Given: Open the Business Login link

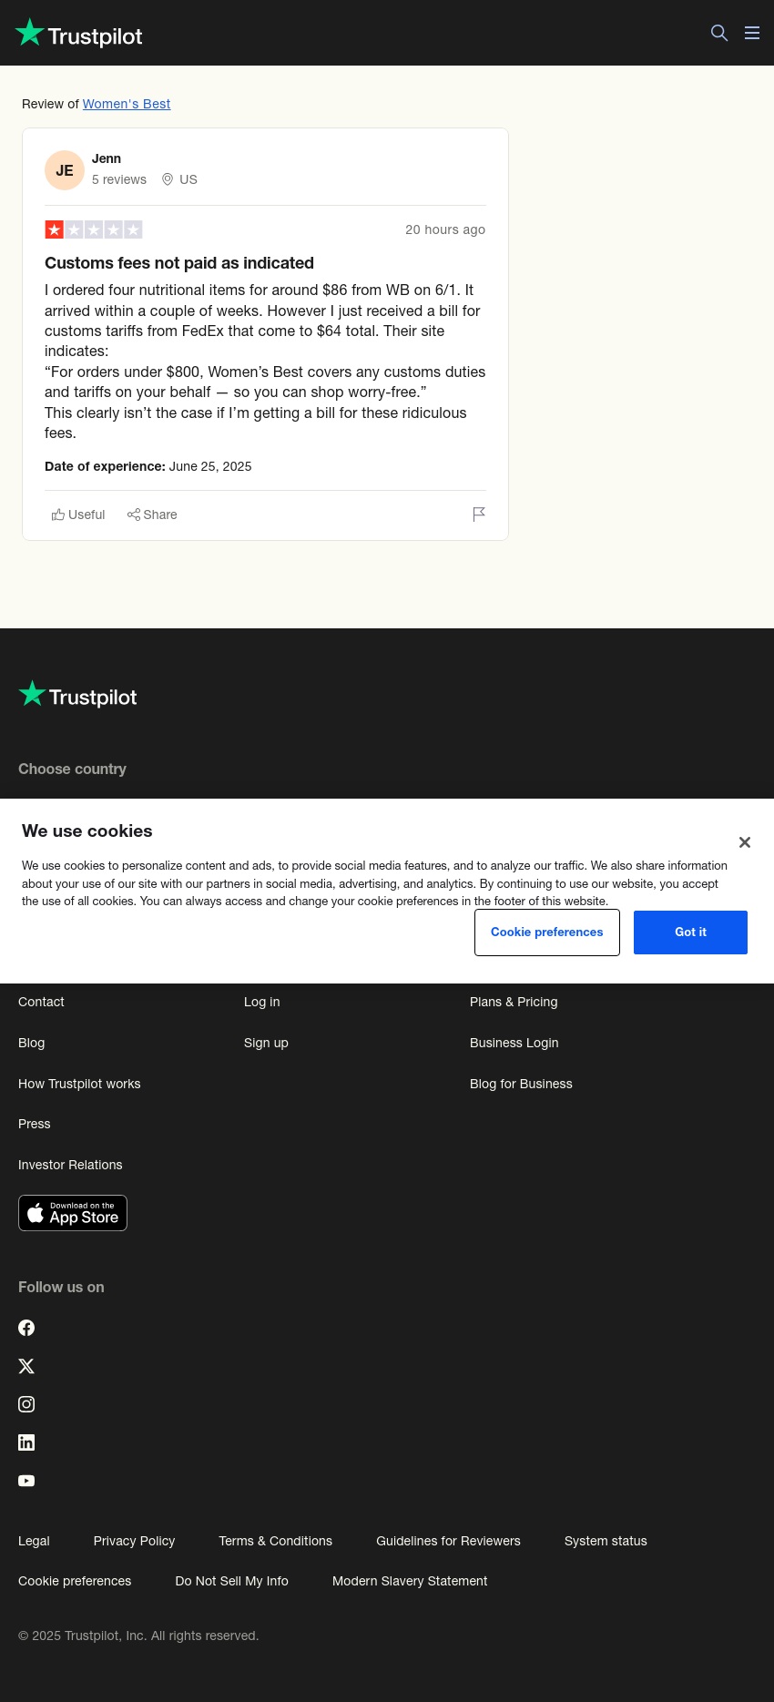Looking at the screenshot, I should coord(514,1043).
